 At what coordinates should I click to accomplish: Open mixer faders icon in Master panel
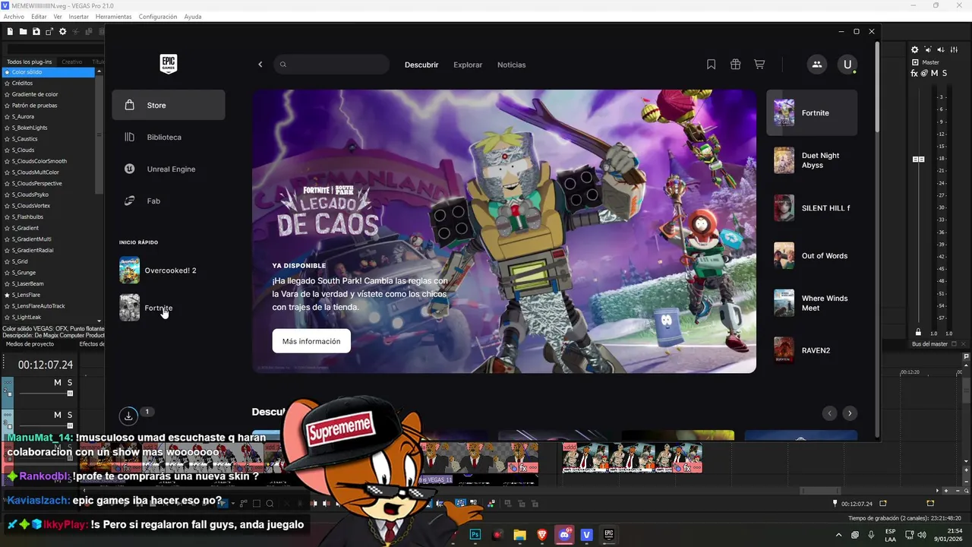pos(954,49)
